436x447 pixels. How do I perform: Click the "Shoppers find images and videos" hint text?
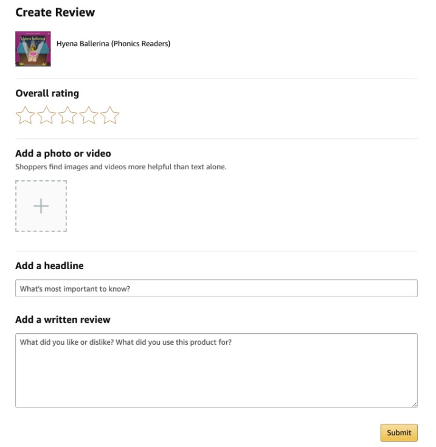point(121,167)
